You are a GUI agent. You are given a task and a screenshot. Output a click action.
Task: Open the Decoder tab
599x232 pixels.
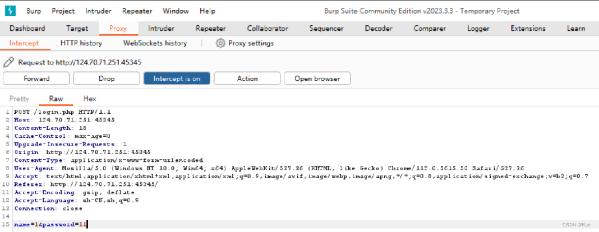[379, 29]
